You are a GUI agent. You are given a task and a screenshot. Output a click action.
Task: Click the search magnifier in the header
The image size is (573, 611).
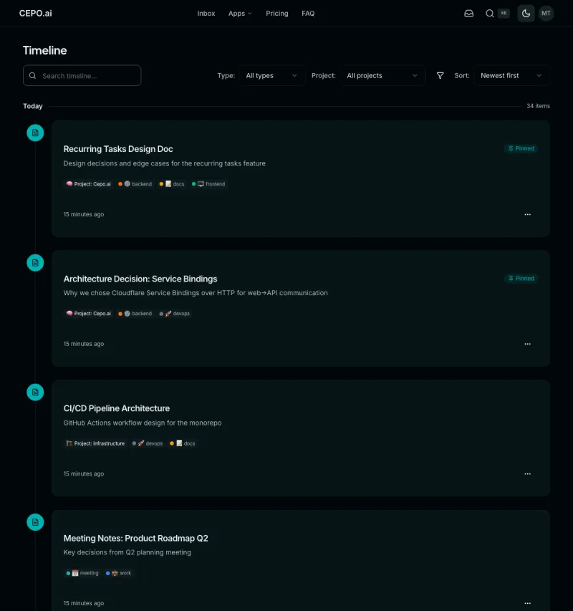point(488,13)
